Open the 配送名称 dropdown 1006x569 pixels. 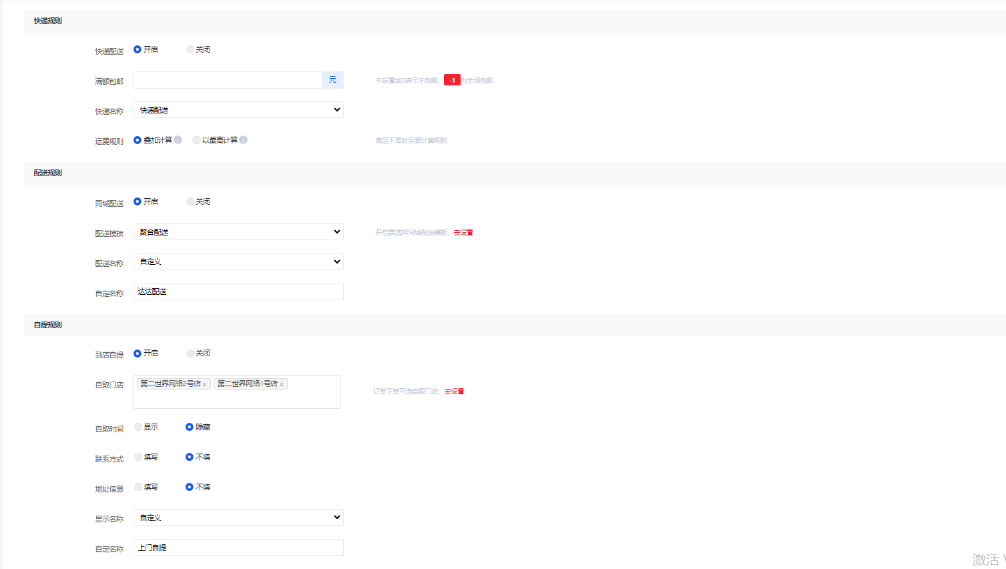pyautogui.click(x=238, y=262)
